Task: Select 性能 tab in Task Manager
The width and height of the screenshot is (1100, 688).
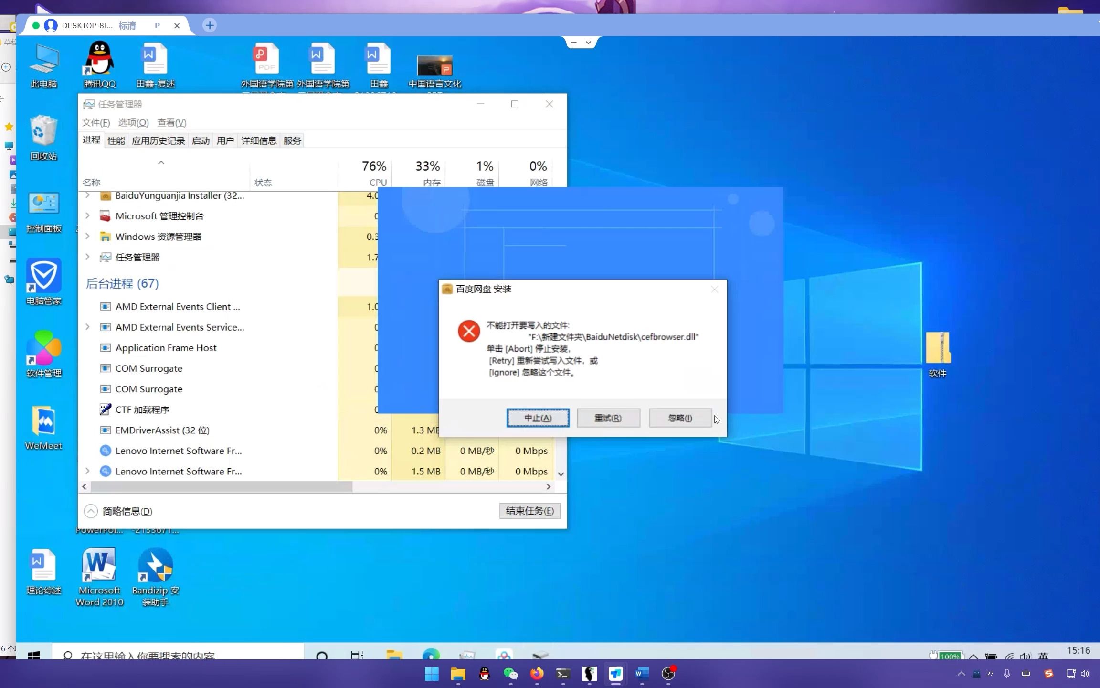Action: [x=116, y=140]
